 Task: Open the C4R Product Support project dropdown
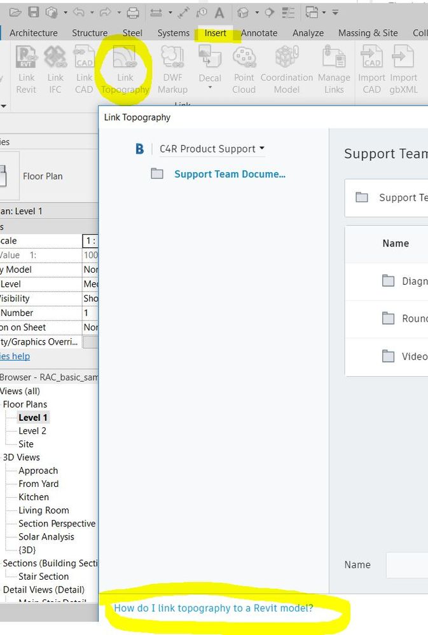tap(211, 149)
